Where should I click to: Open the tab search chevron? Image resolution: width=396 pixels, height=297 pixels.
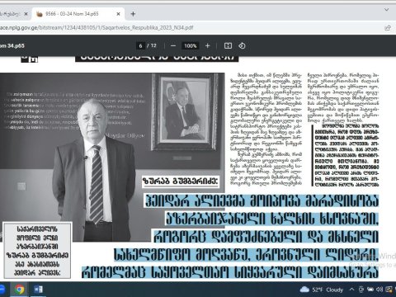tap(386, 10)
